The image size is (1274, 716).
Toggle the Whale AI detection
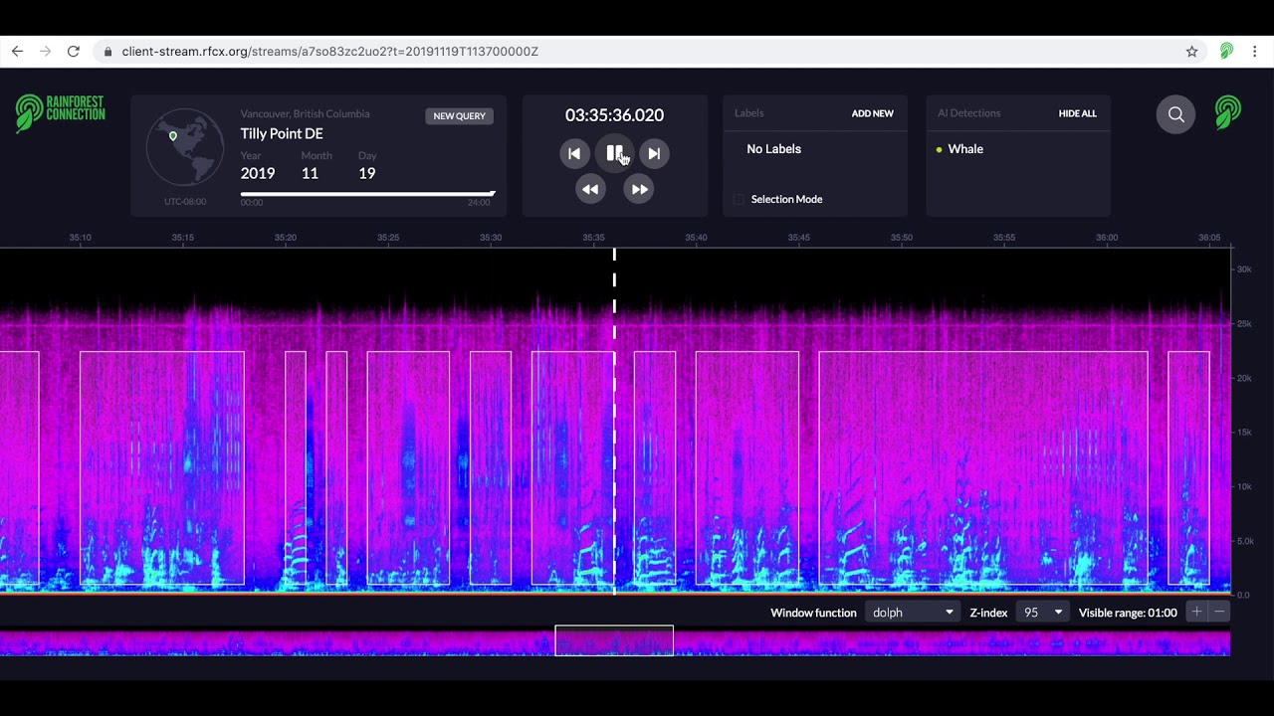pyautogui.click(x=964, y=149)
